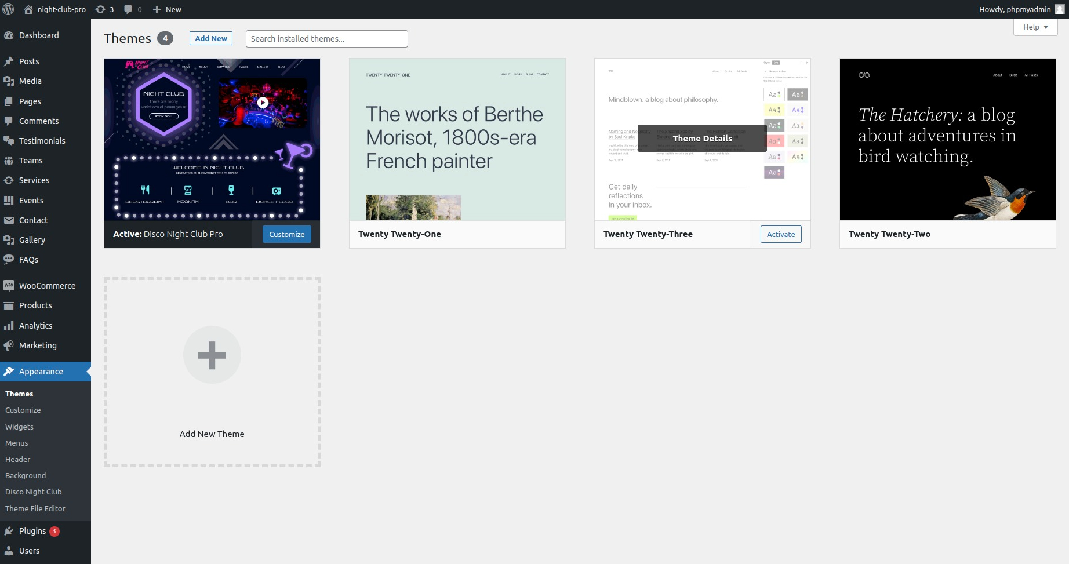Open the Widgets submenu item
Viewport: 1069px width, 564px height.
pos(19,427)
